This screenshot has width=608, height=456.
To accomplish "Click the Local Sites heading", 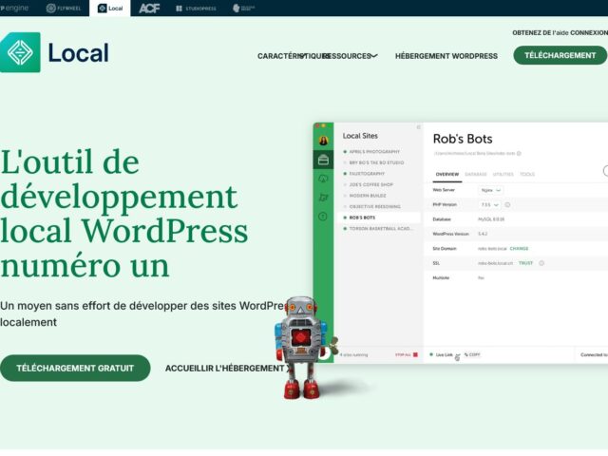I will click(360, 136).
